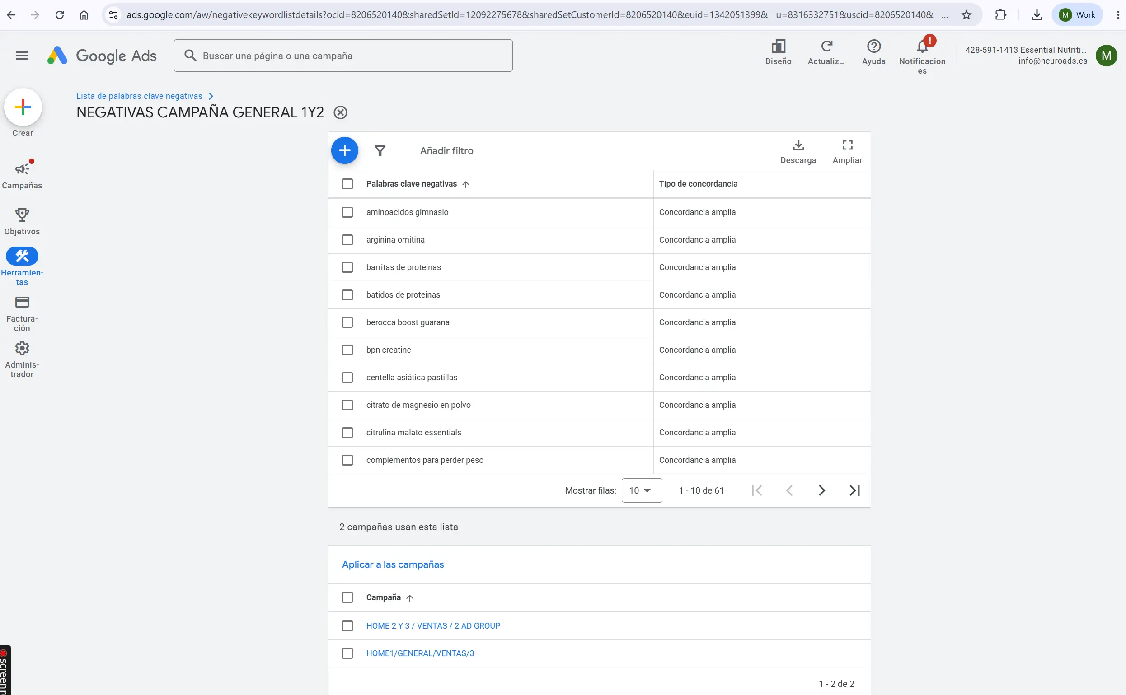
Task: Open HOME1/GENERAL/VENTAS/3 campaign link
Action: [420, 653]
